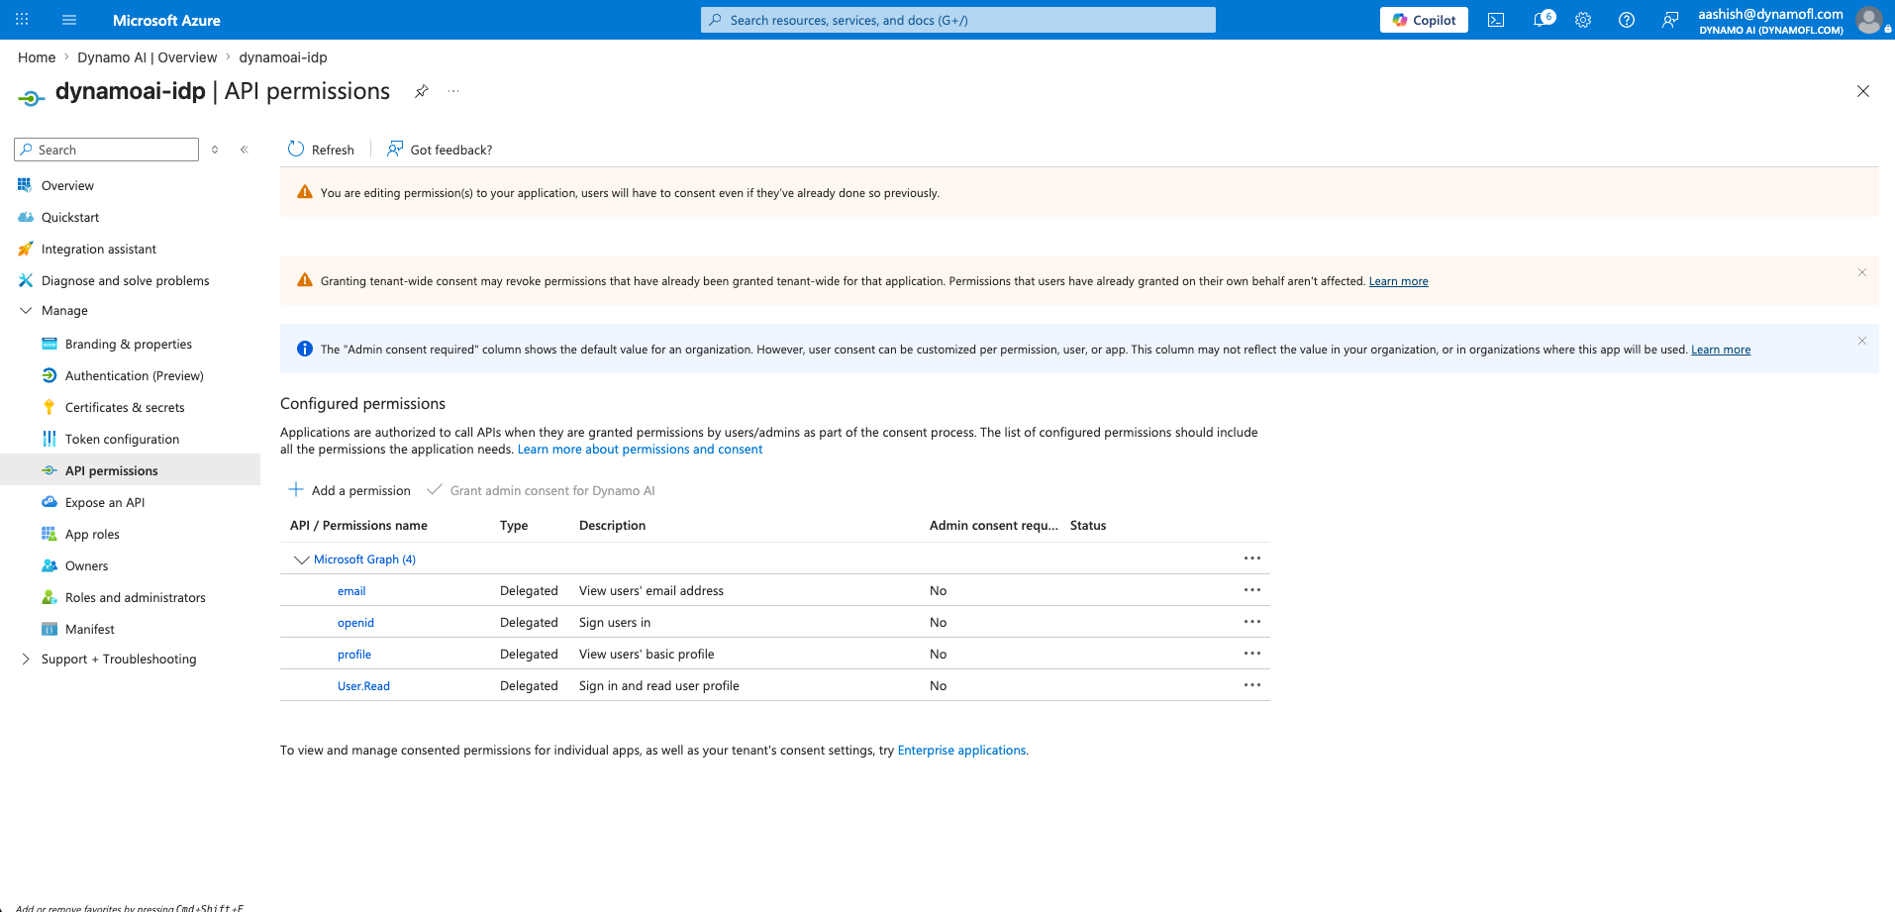Open the openid permission link
Screen dimensions: 1895x912
(x=355, y=623)
